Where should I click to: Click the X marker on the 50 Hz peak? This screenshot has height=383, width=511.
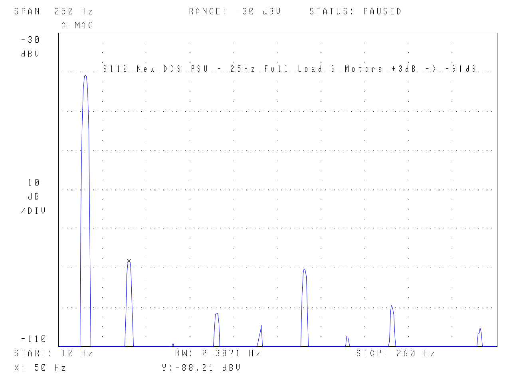(129, 261)
